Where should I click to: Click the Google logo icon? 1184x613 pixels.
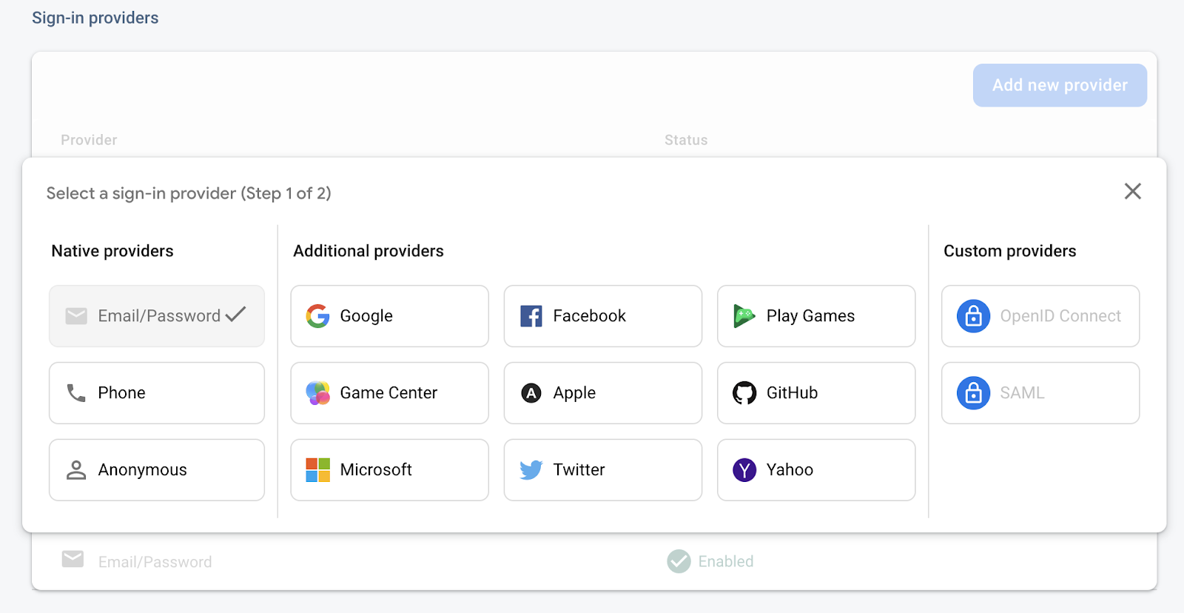click(318, 316)
